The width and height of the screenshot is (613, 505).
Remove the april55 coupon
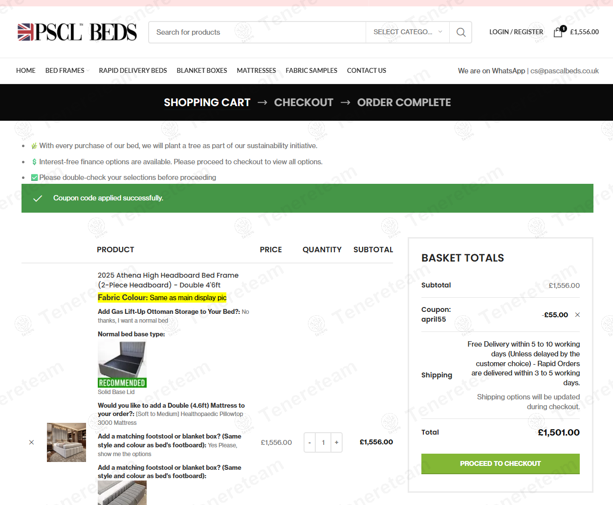pos(577,315)
